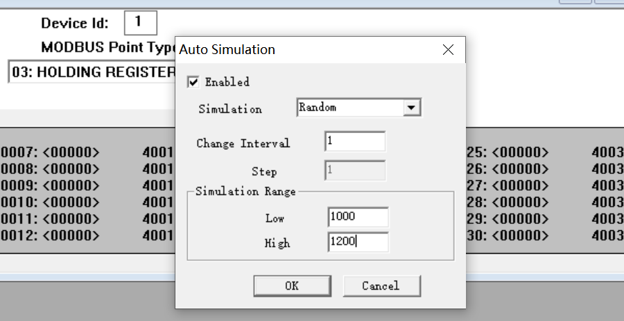This screenshot has height=321, width=624.
Task: Dismiss the dialog with the Cancel button
Action: (381, 286)
